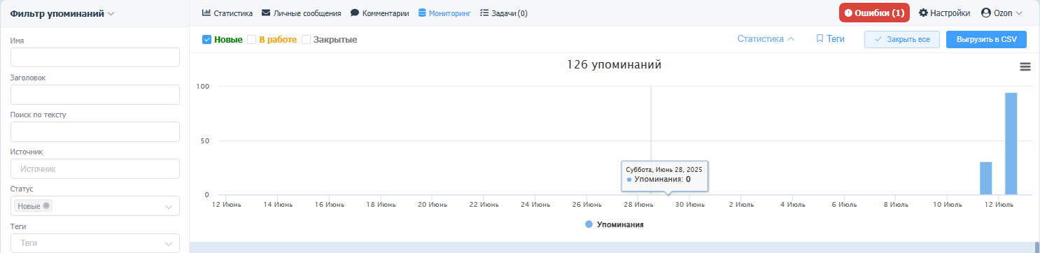The width and height of the screenshot is (1040, 253).
Task: Open the Теги filter dropdown
Action: 95,243
